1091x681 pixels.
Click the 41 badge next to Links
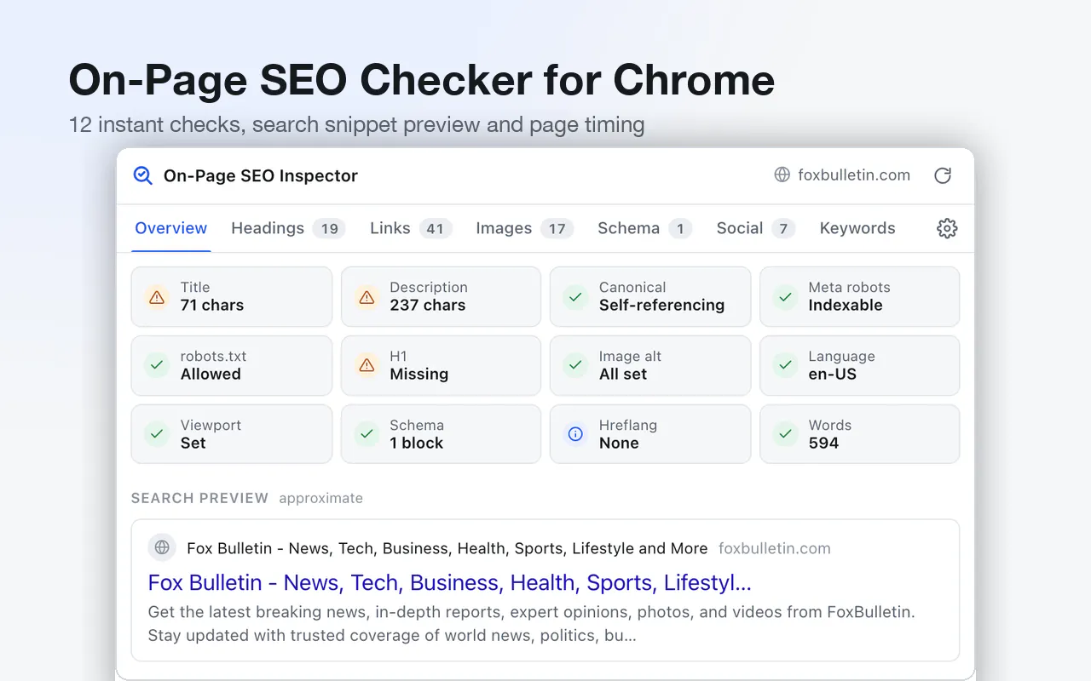click(x=436, y=228)
